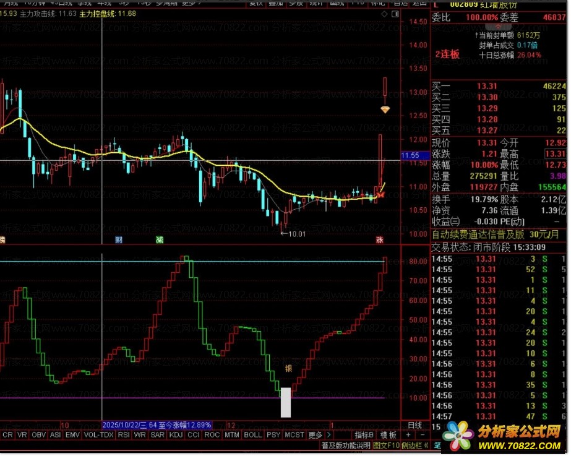The height and width of the screenshot is (456, 571).
Task: Click the minus zoom button by 模板
Action: [422, 435]
